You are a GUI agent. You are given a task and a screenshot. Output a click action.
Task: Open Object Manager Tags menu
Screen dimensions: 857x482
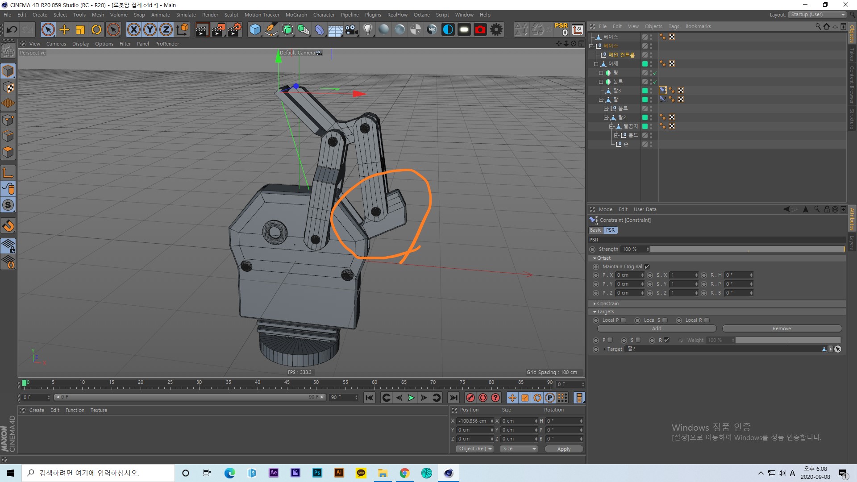(674, 26)
